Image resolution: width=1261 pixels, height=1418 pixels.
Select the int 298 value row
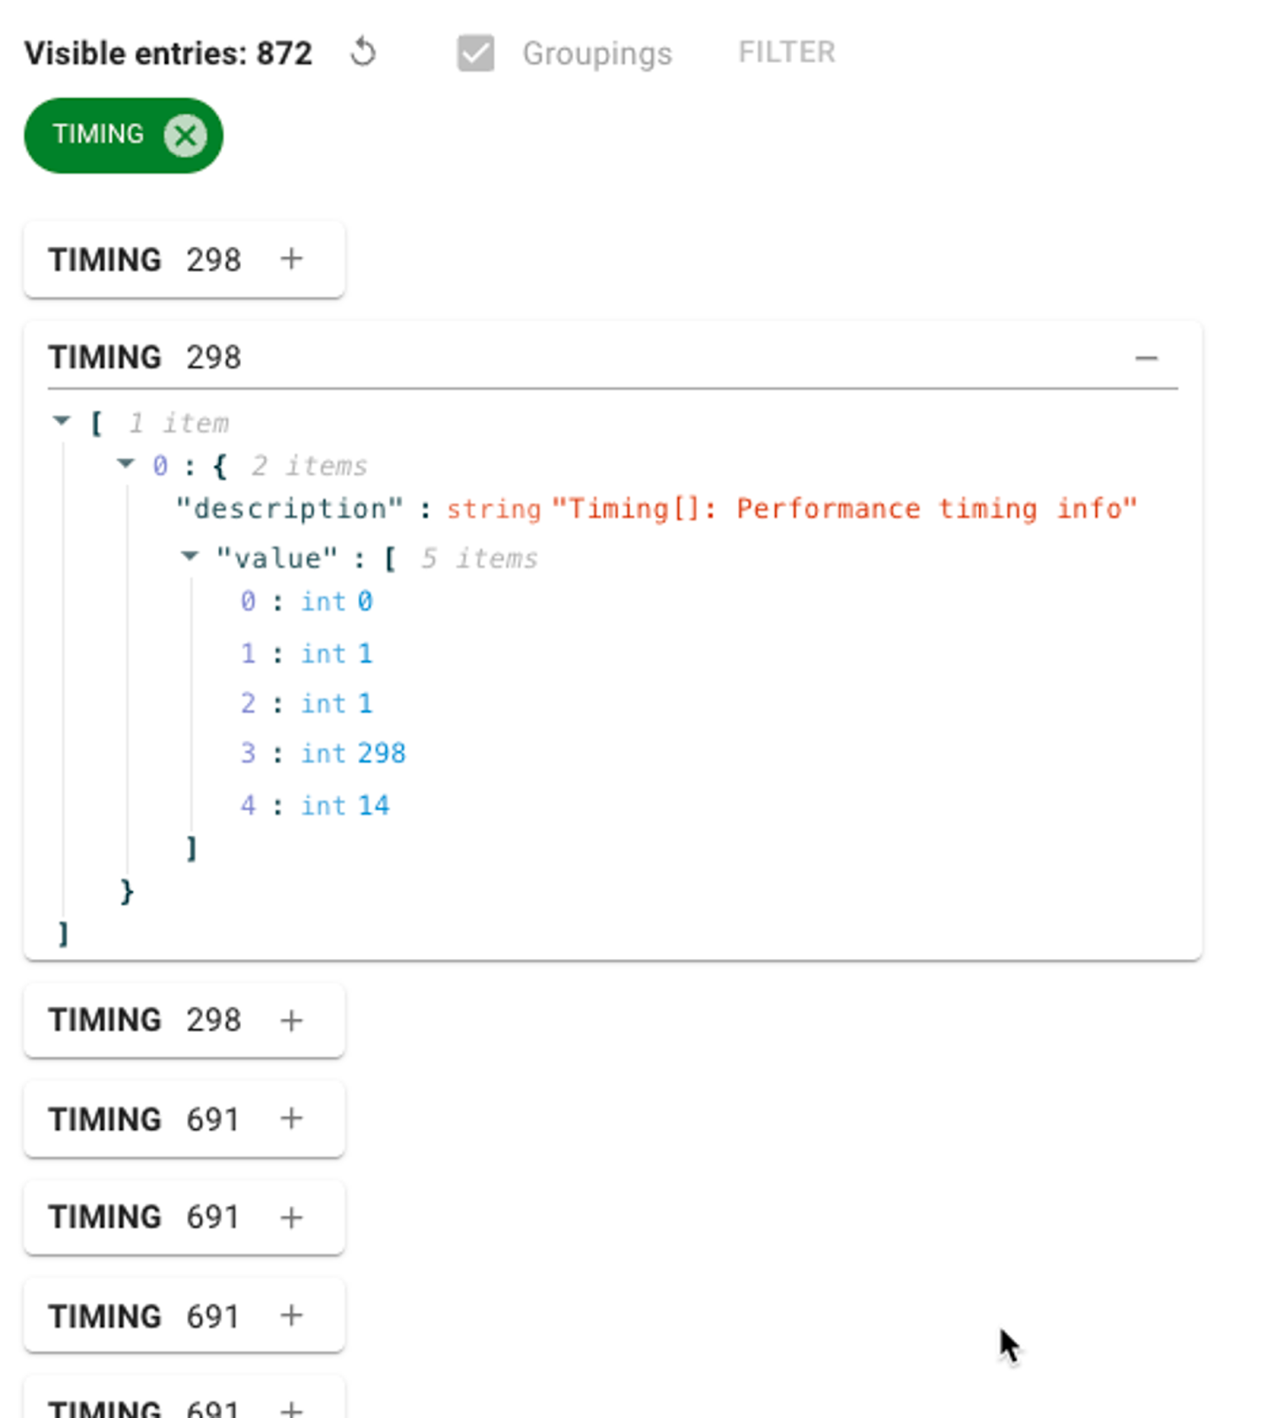323,753
